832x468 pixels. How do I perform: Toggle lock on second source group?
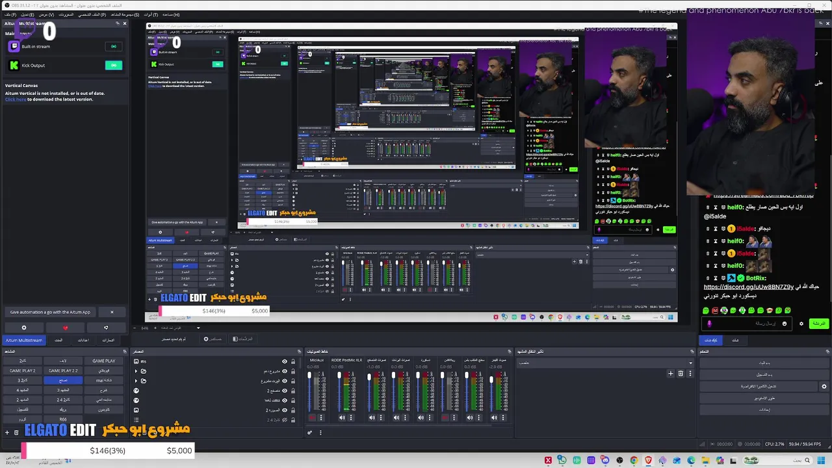293,371
